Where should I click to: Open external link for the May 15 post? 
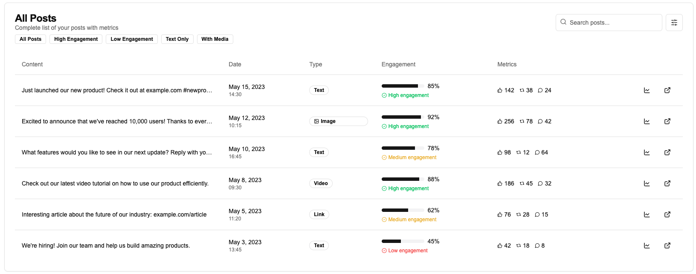pyautogui.click(x=667, y=90)
